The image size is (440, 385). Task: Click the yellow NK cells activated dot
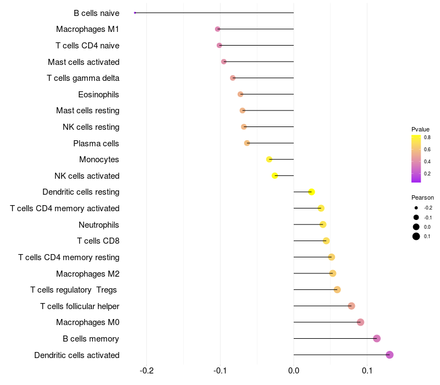274,175
